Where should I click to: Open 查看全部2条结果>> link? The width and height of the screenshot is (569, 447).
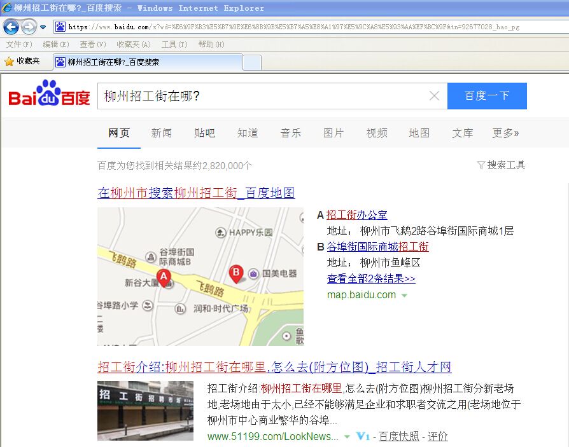click(371, 279)
